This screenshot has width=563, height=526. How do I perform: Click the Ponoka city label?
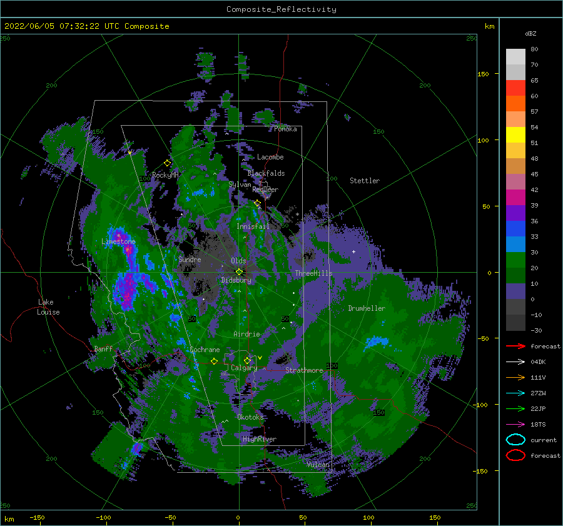pos(285,129)
